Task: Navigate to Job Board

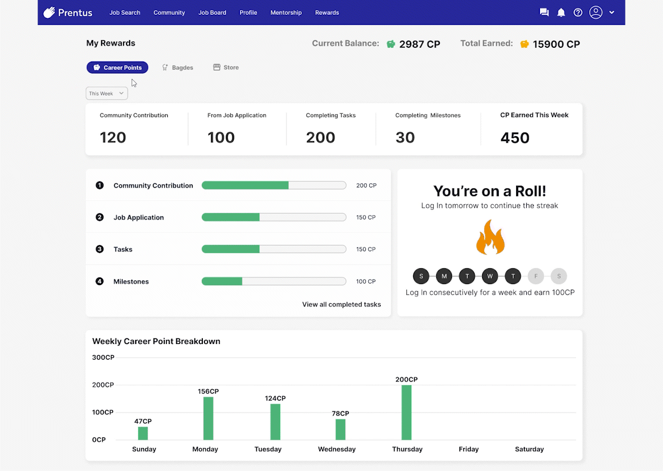Action: point(212,13)
